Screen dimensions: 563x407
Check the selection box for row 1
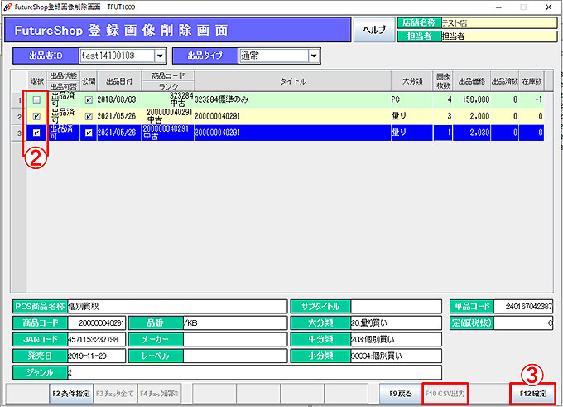(x=36, y=99)
